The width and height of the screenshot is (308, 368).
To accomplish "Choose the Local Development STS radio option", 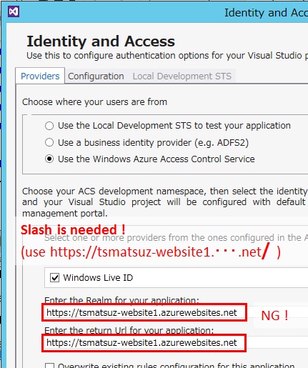I will tap(49, 126).
